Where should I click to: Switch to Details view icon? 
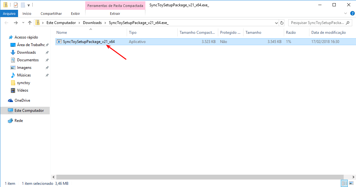344,183
